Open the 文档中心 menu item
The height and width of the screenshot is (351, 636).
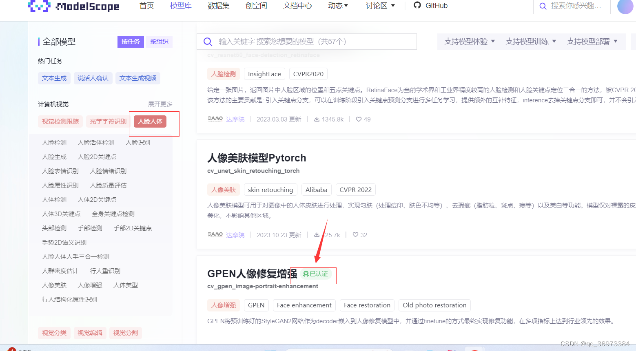click(298, 6)
